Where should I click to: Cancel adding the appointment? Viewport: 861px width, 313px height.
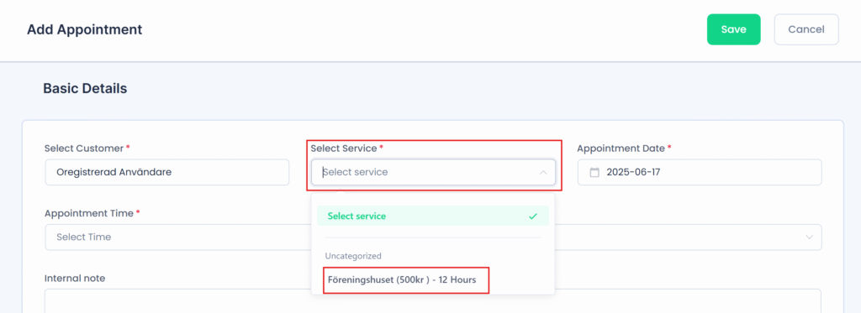[x=806, y=29]
